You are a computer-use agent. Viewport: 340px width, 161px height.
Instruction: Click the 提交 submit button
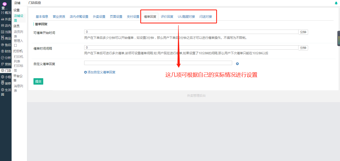[x=38, y=81]
